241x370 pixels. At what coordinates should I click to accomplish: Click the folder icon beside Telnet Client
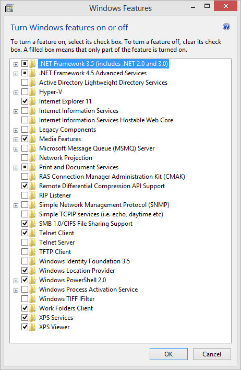(32, 233)
